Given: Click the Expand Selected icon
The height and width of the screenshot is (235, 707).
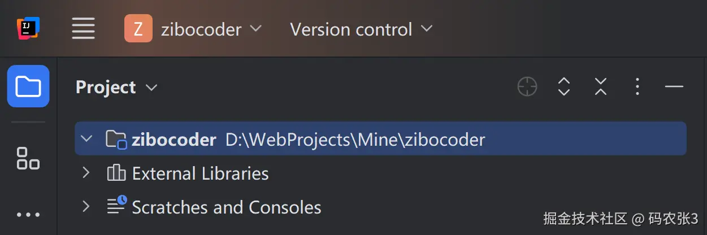Looking at the screenshot, I should click(563, 87).
